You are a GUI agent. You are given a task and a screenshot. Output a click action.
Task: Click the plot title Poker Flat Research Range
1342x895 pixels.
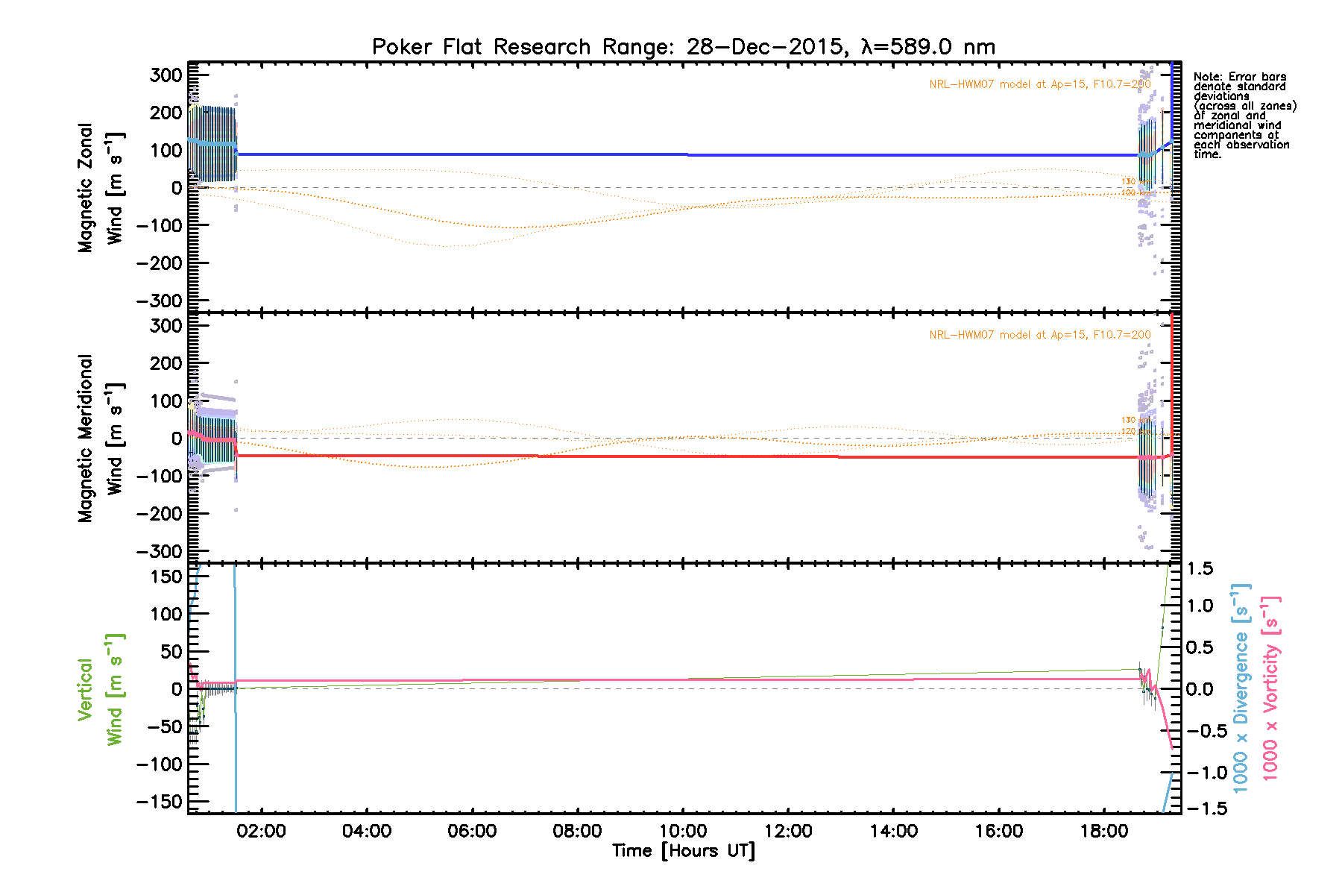coord(683,47)
